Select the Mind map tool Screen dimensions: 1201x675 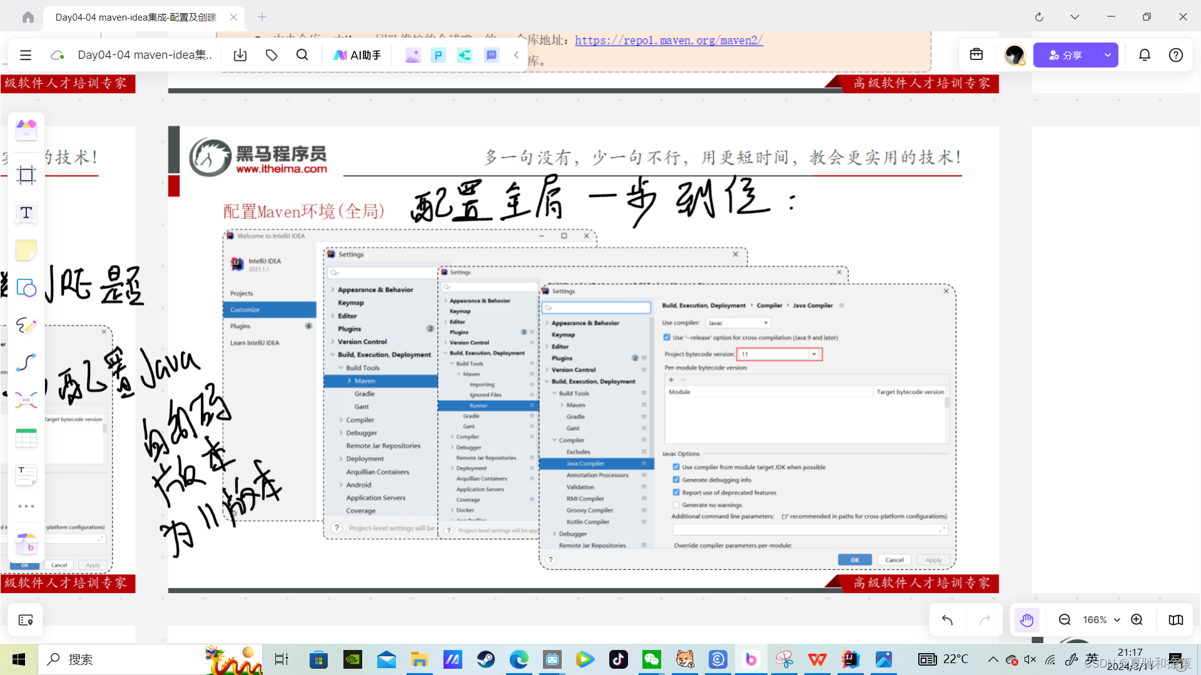[x=26, y=400]
